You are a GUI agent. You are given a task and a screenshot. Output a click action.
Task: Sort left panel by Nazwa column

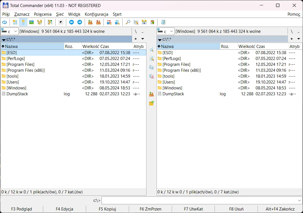pos(33,46)
